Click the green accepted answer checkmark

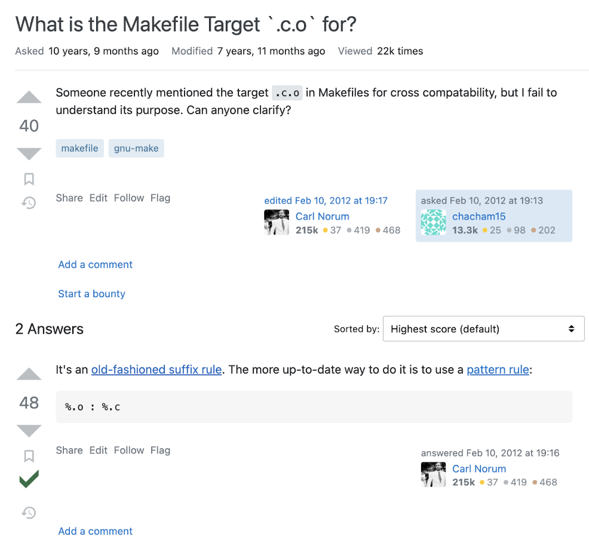(29, 479)
